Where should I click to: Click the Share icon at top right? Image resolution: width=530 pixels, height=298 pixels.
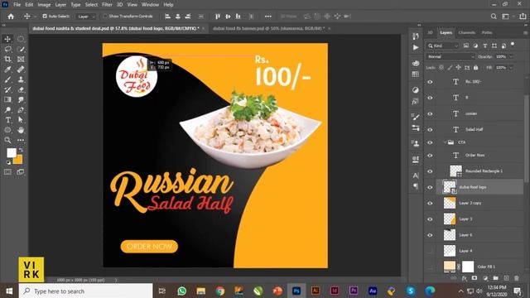(523, 17)
